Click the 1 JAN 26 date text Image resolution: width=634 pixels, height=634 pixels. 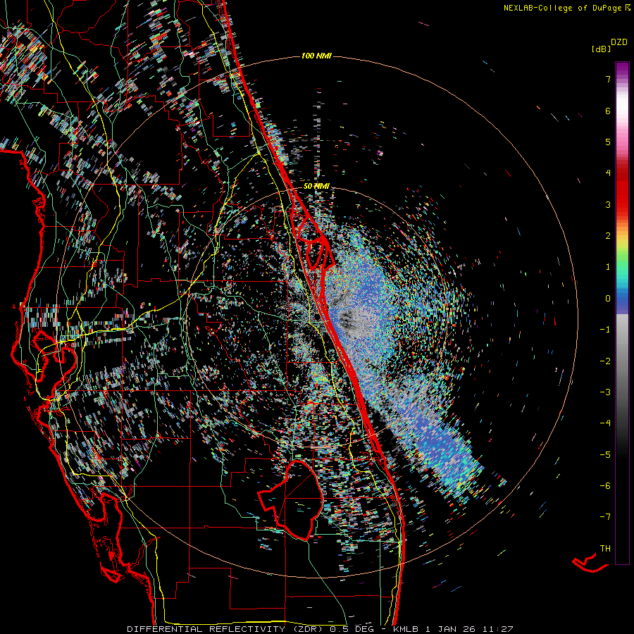(449, 629)
